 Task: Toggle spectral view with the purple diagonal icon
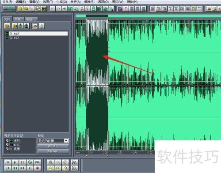click(x=120, y=9)
